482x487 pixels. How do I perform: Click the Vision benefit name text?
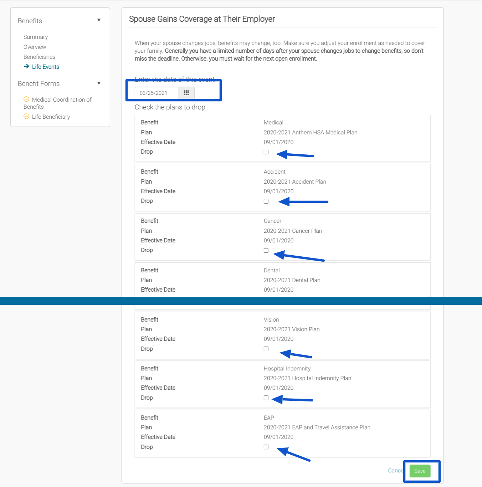271,319
